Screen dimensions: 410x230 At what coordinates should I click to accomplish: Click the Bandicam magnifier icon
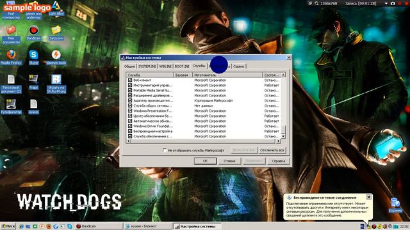coord(316,3)
